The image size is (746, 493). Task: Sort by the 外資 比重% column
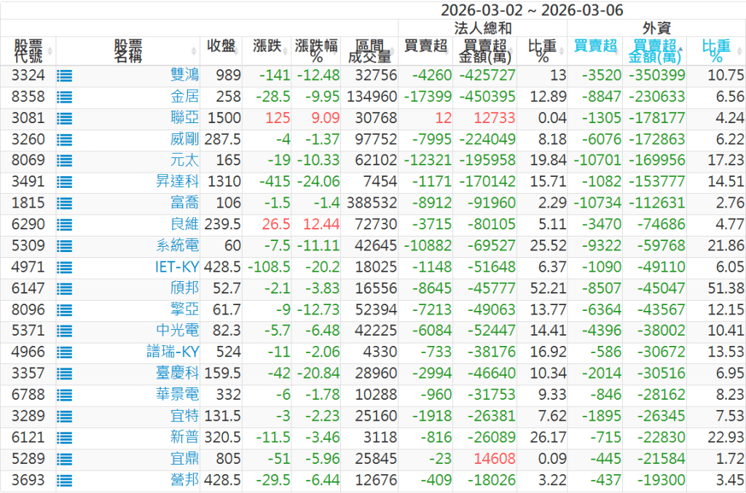click(717, 51)
